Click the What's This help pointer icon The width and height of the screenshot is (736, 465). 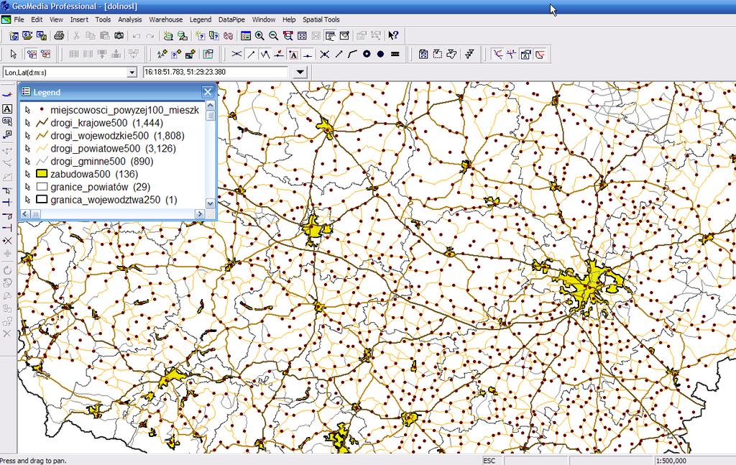[393, 36]
